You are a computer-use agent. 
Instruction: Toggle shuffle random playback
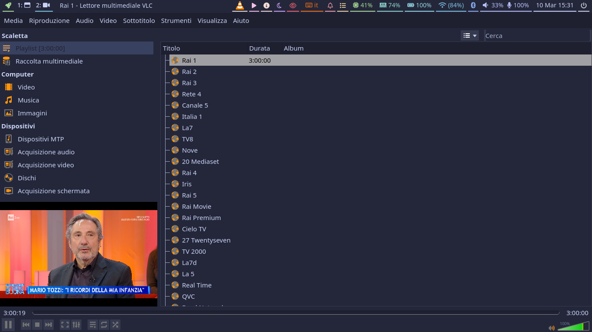115,324
